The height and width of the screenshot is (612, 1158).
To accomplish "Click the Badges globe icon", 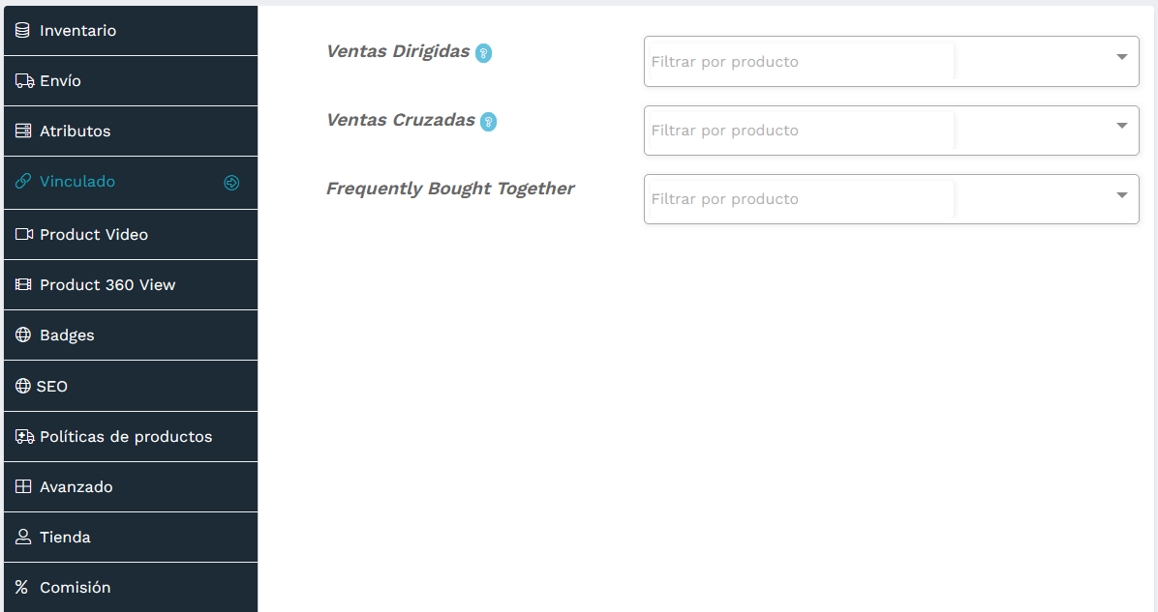I will click(x=23, y=335).
